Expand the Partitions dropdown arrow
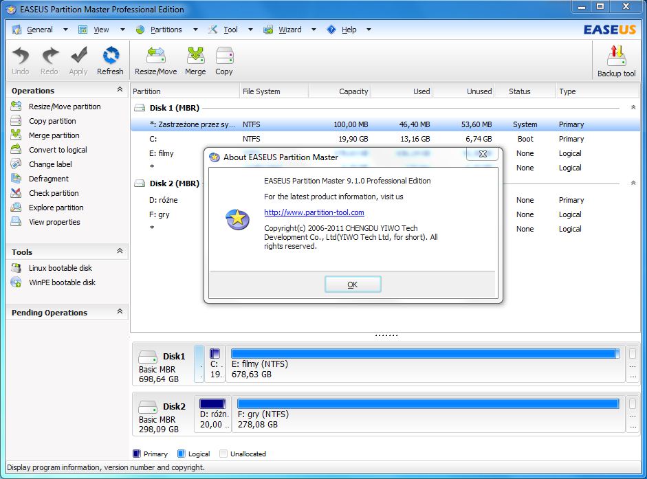The image size is (647, 479). [195, 30]
